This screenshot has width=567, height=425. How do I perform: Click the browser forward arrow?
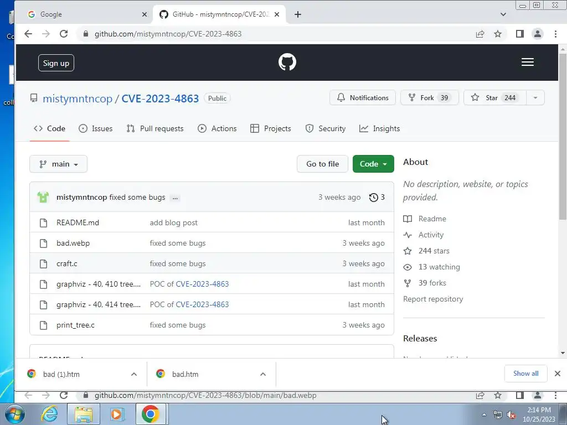[46, 34]
